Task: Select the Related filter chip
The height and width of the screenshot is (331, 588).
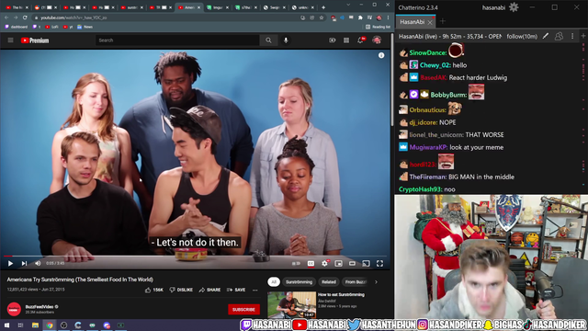Action: [x=329, y=282]
